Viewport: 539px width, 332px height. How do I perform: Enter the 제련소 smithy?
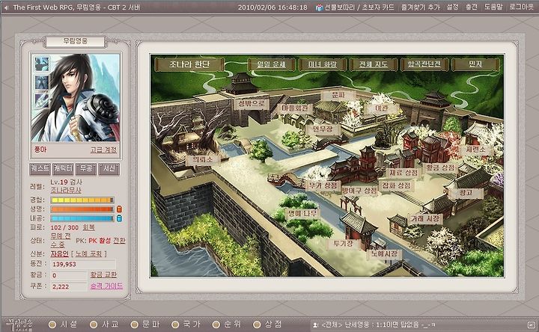pos(476,150)
